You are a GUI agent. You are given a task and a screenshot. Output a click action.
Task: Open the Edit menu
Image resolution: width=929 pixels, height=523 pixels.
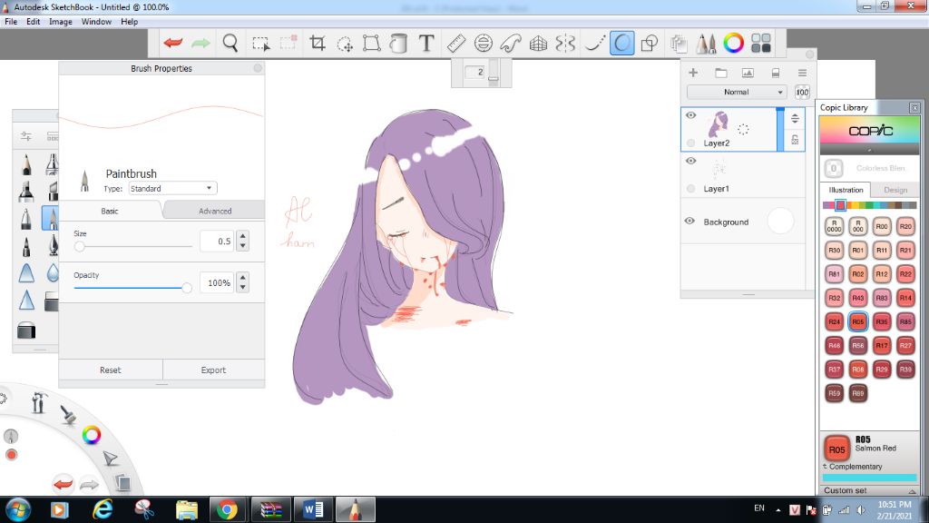34,22
